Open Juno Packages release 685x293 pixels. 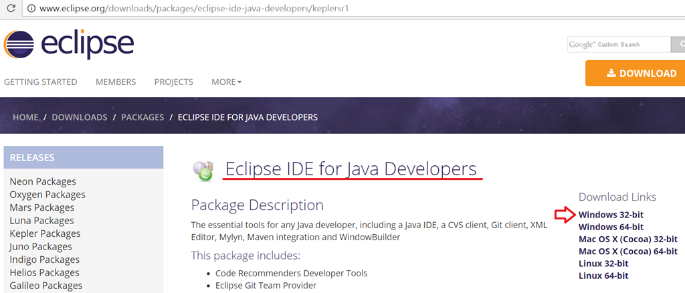(x=41, y=247)
